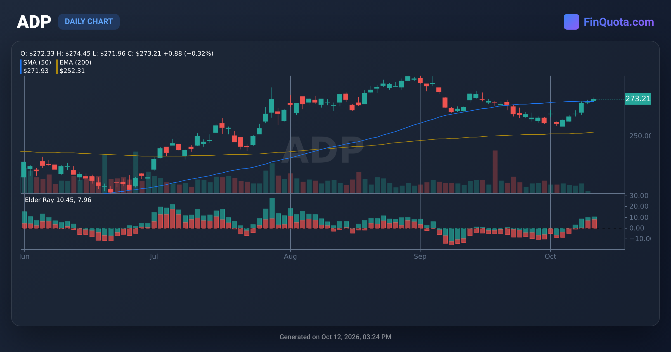
Task: Select the $252.31 EMA value
Action: point(72,71)
